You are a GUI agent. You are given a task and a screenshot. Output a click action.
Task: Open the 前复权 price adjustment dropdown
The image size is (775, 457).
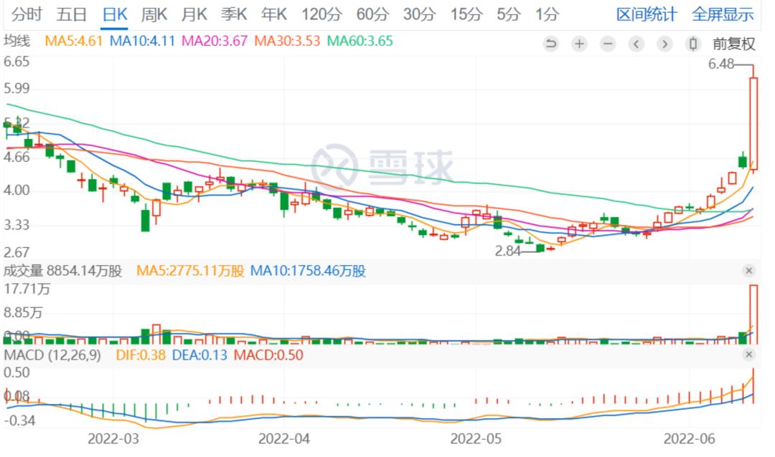733,44
